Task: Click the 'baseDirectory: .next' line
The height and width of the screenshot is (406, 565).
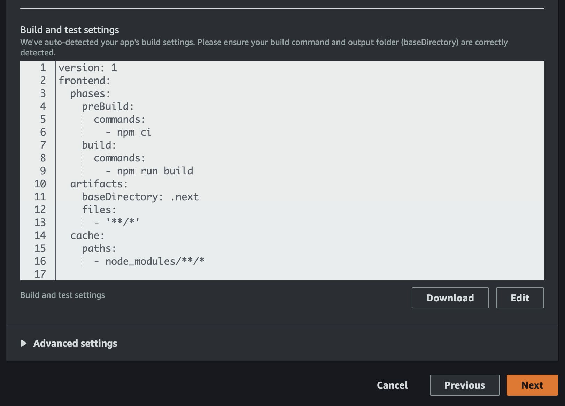Action: [140, 197]
